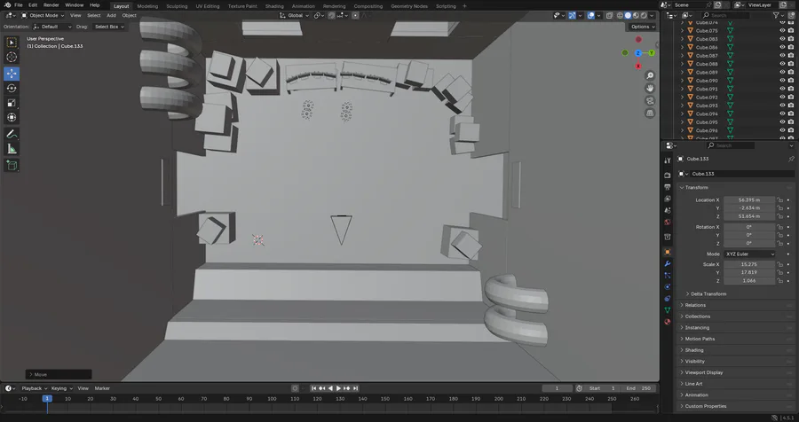799x422 pixels.
Task: Toggle snapping magnet button in header
Action: point(332,16)
